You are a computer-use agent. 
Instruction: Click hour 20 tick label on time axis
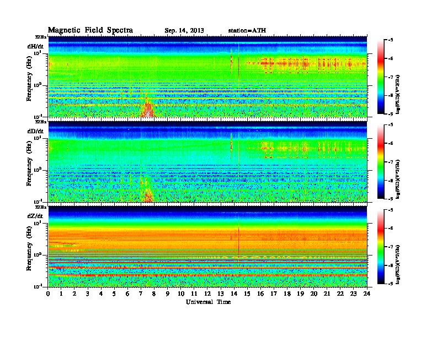[x=314, y=294]
